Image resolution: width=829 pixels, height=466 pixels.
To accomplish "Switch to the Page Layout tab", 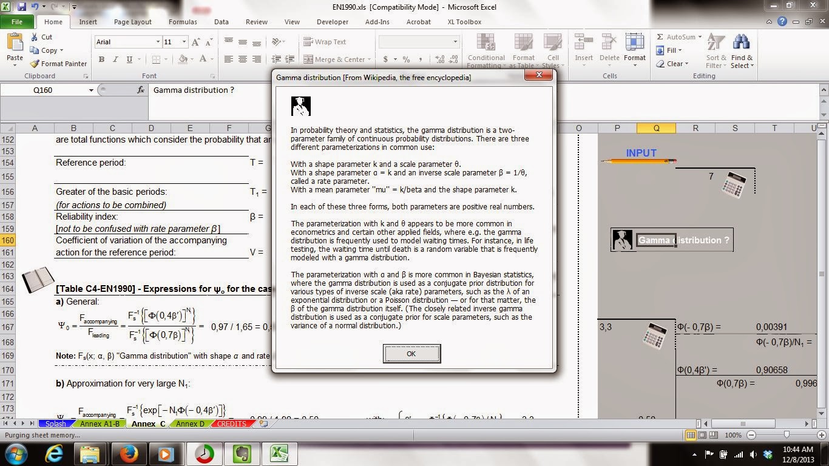I will click(133, 22).
